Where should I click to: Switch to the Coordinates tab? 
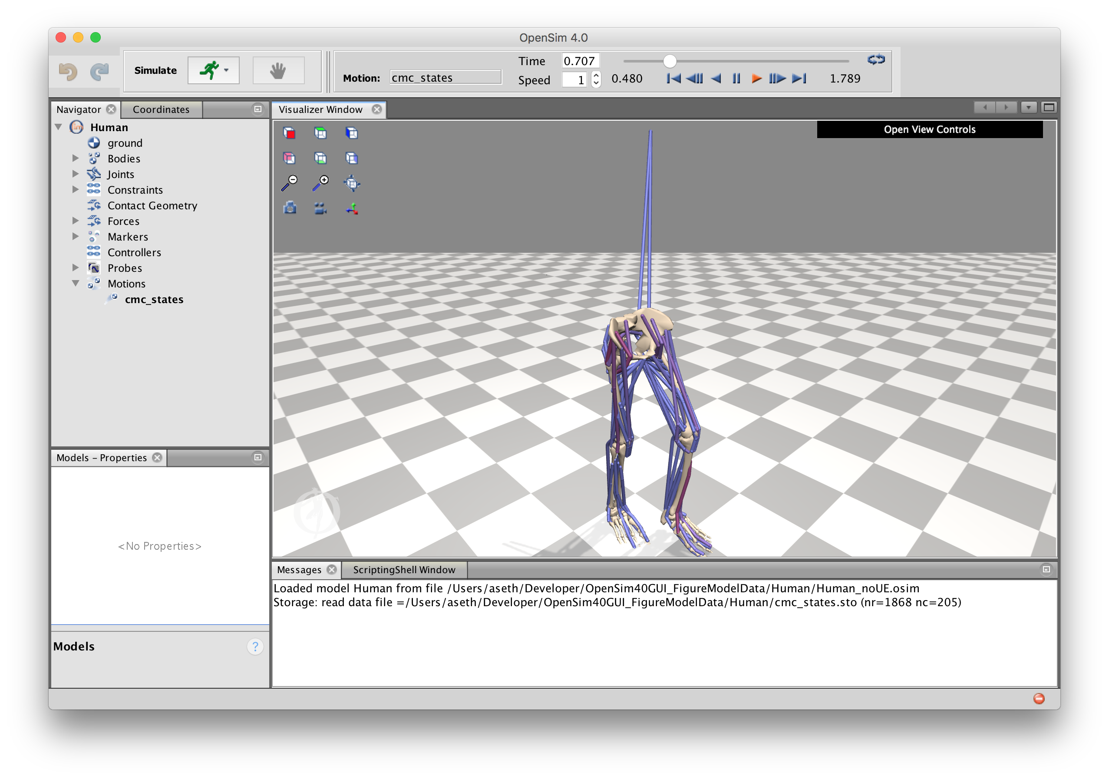[x=162, y=109]
